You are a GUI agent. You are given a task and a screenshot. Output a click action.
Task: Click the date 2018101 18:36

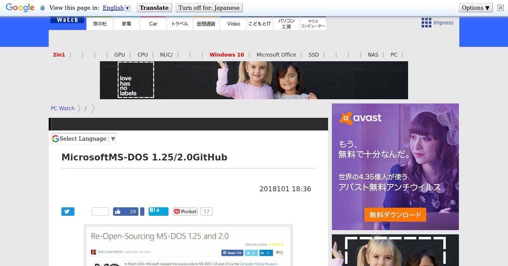pos(285,189)
